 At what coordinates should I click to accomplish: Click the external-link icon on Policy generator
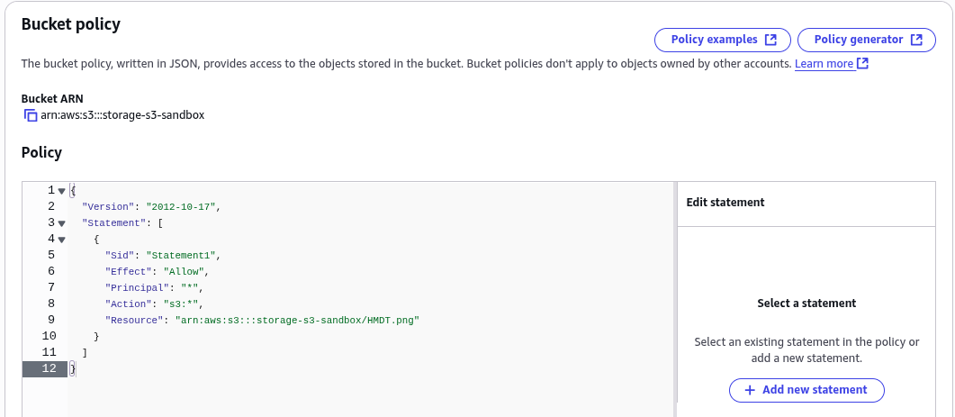916,40
